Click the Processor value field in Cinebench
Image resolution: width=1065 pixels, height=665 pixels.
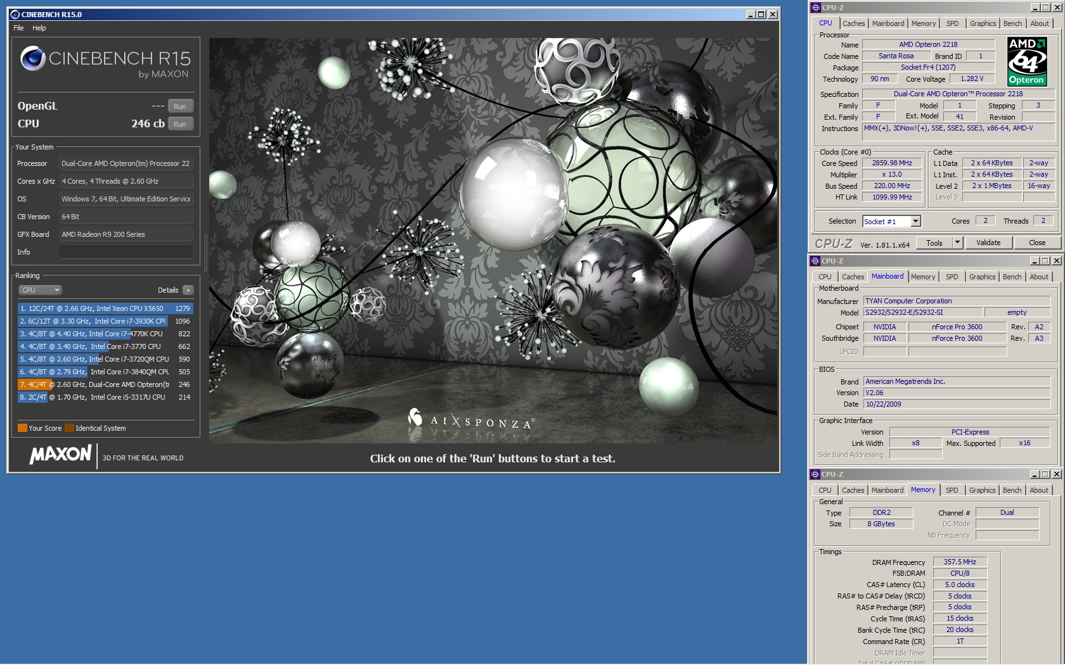coord(126,163)
